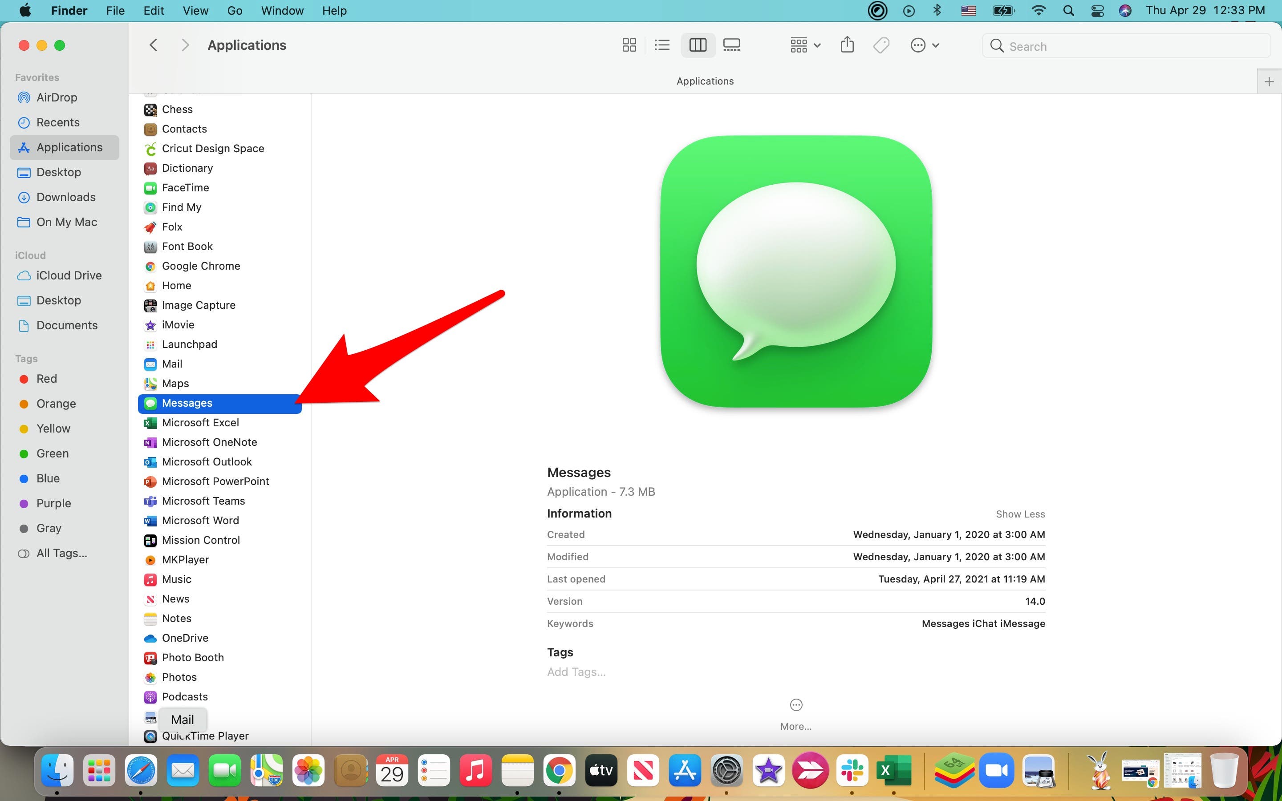
Task: Open Downloads folder in sidebar
Action: click(x=65, y=197)
